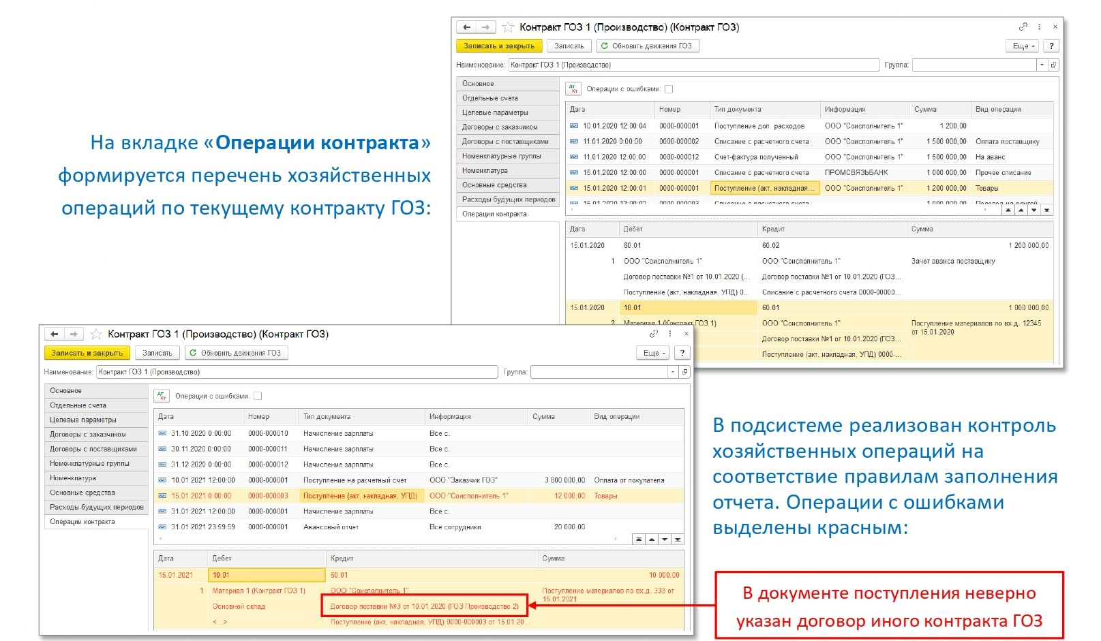The height and width of the screenshot is (641, 1101).
Task: Select row with ПРОМСВЯЗЬБАНК
Action: 810,172
